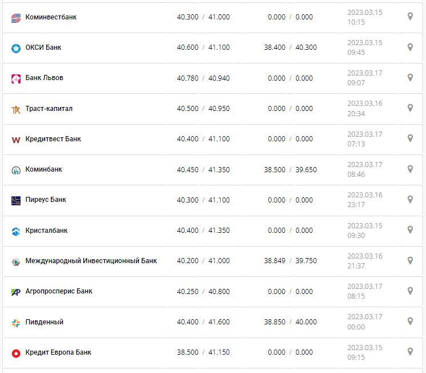The height and width of the screenshot is (373, 426).
Task: Click the Банк Львов logo icon
Action: point(16,78)
